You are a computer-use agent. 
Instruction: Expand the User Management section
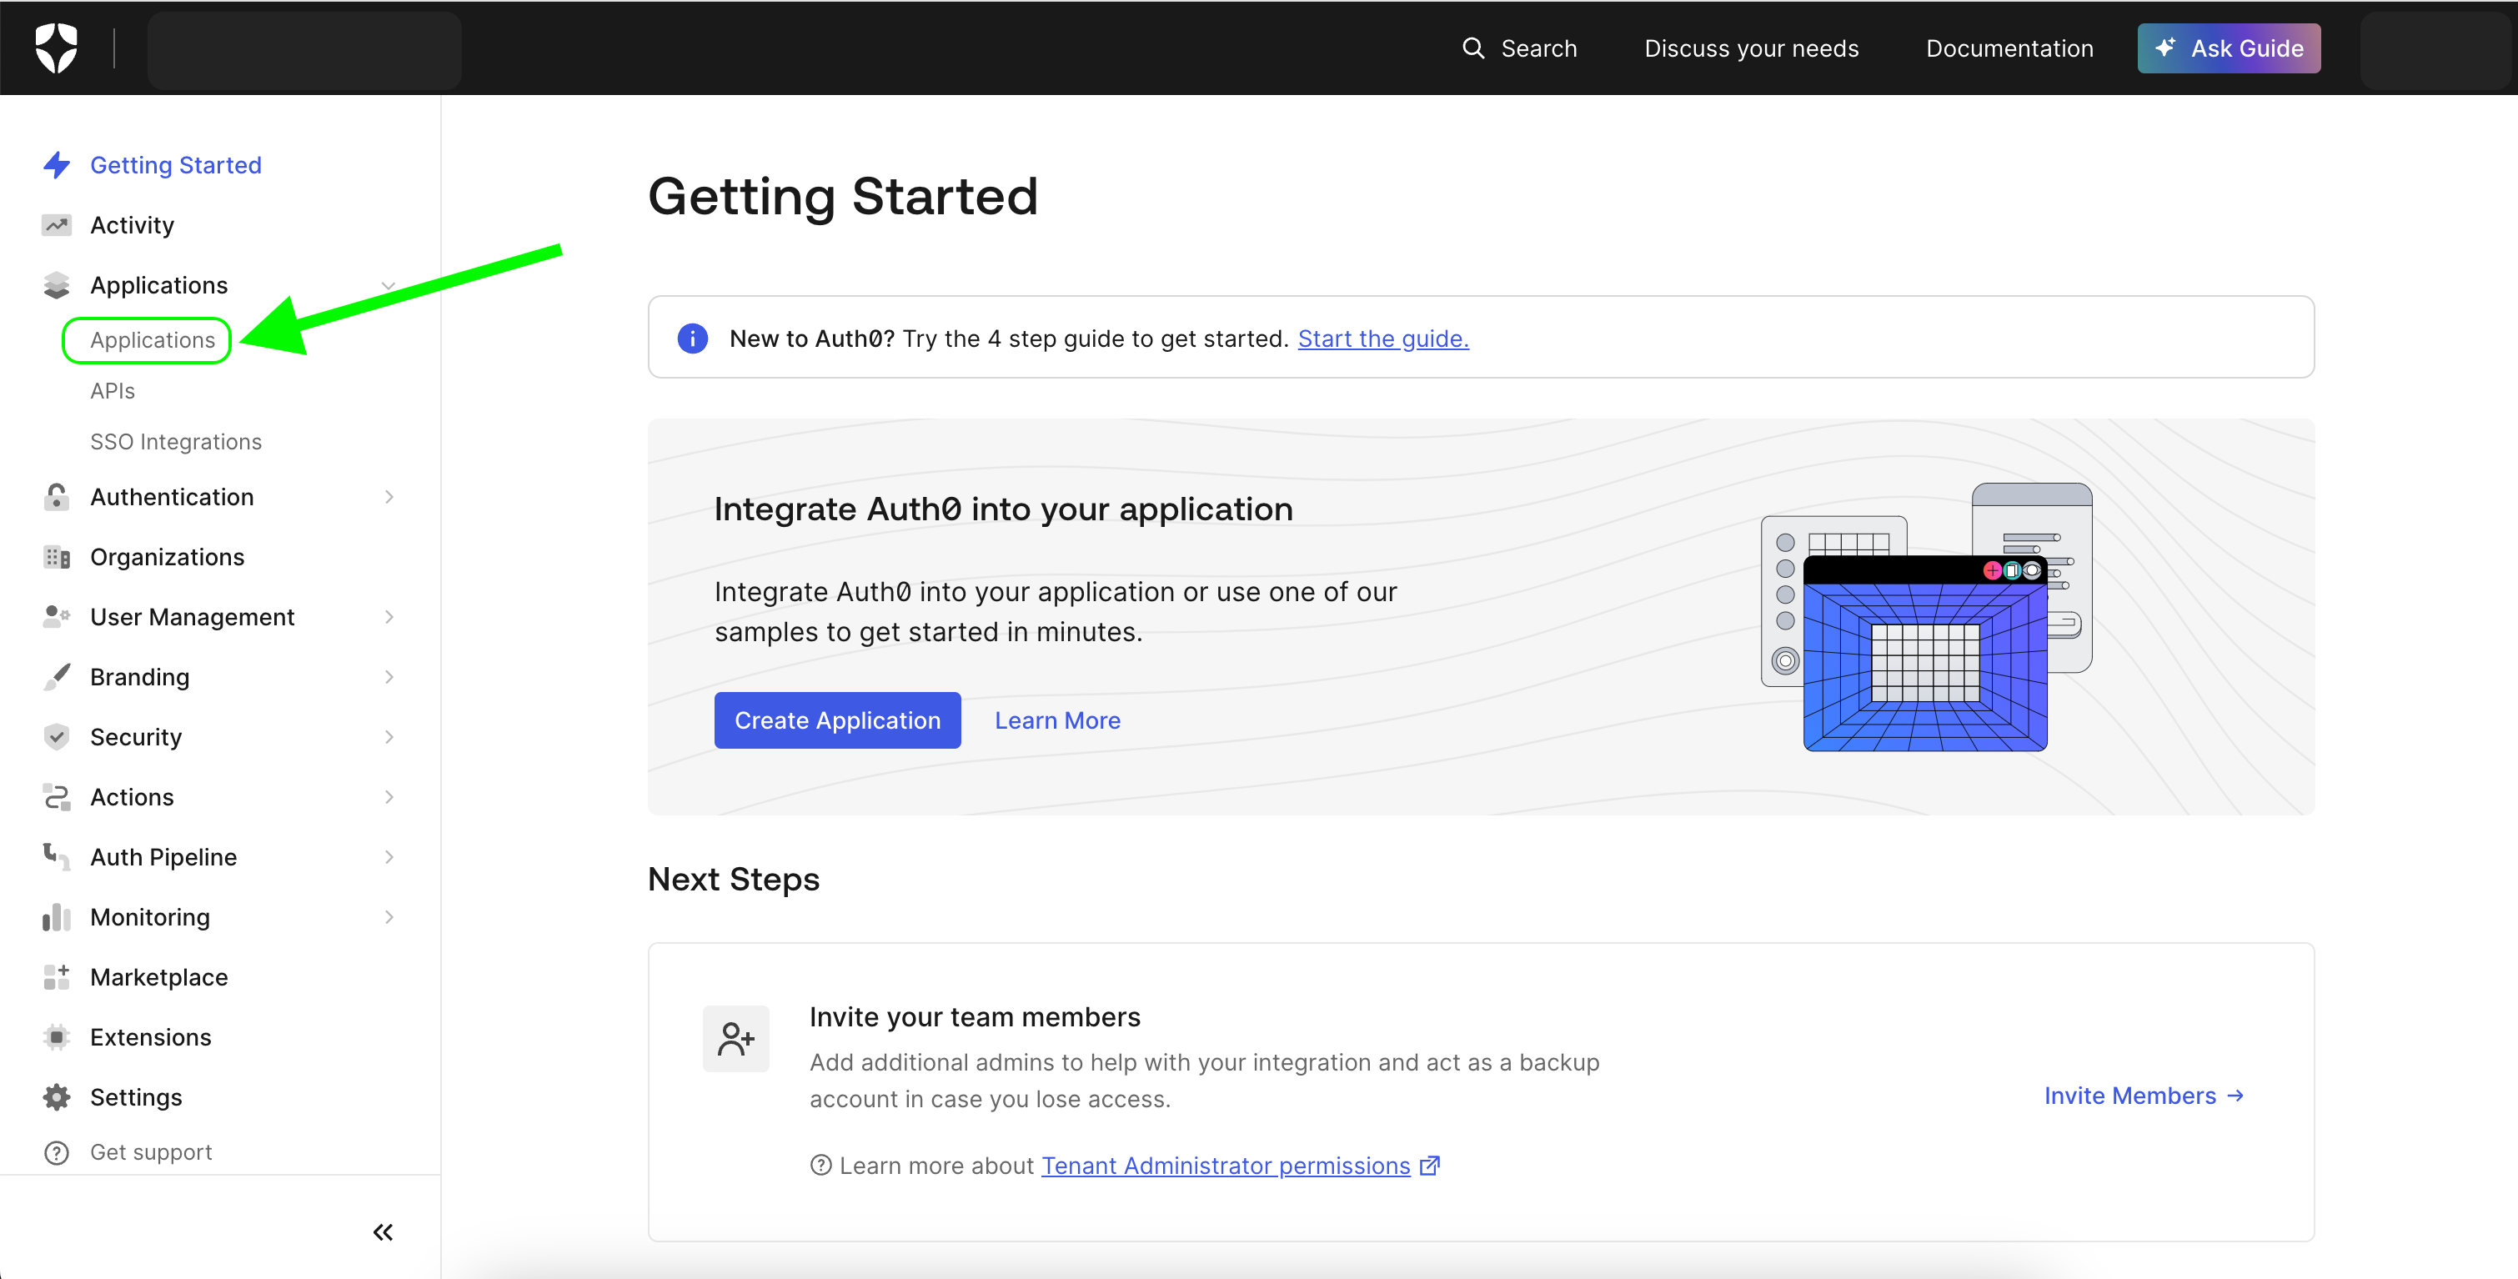click(389, 617)
